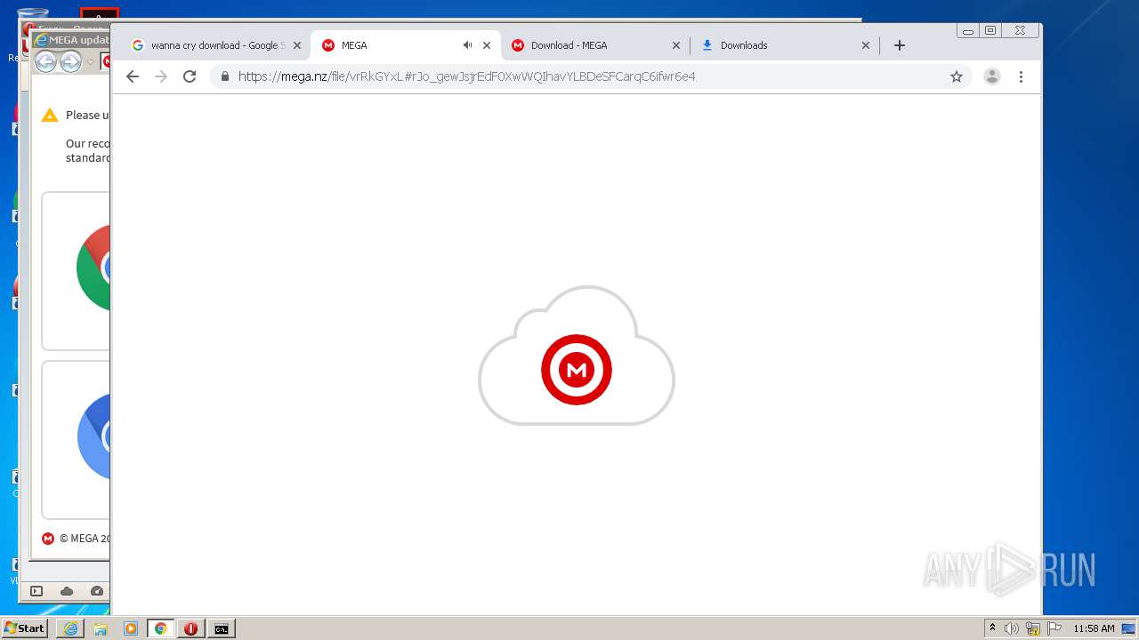Open the Action Center flag icon
The width and height of the screenshot is (1139, 640).
click(x=1054, y=628)
